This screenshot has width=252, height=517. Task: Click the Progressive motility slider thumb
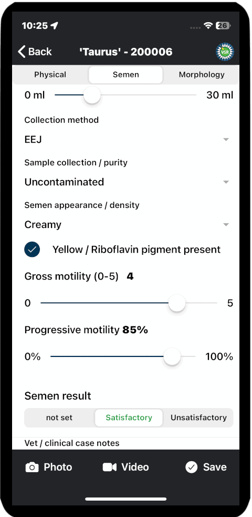[172, 356]
